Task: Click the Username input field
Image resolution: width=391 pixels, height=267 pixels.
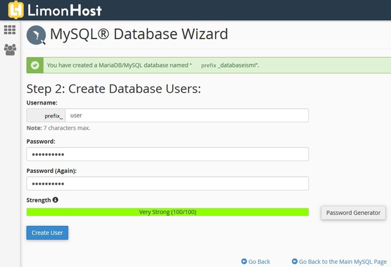Action: [187, 116]
